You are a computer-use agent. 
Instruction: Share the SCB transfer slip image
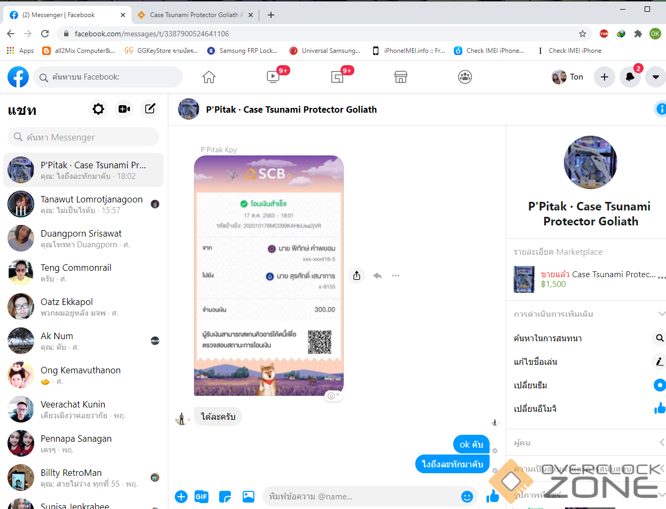357,276
